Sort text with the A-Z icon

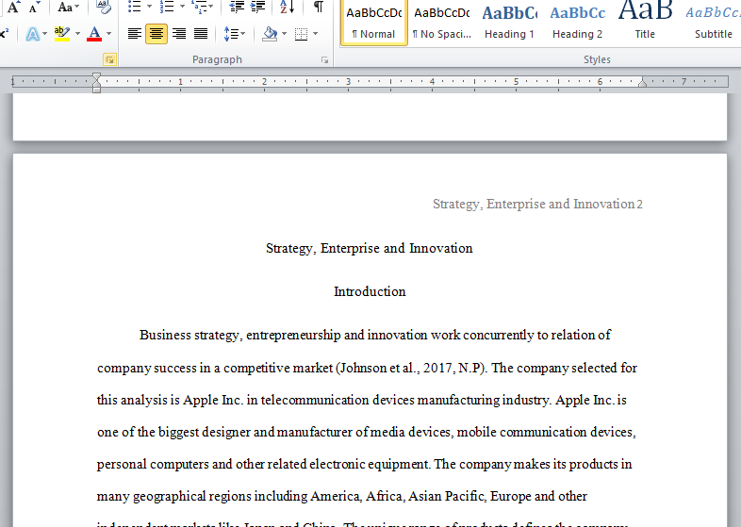(287, 7)
